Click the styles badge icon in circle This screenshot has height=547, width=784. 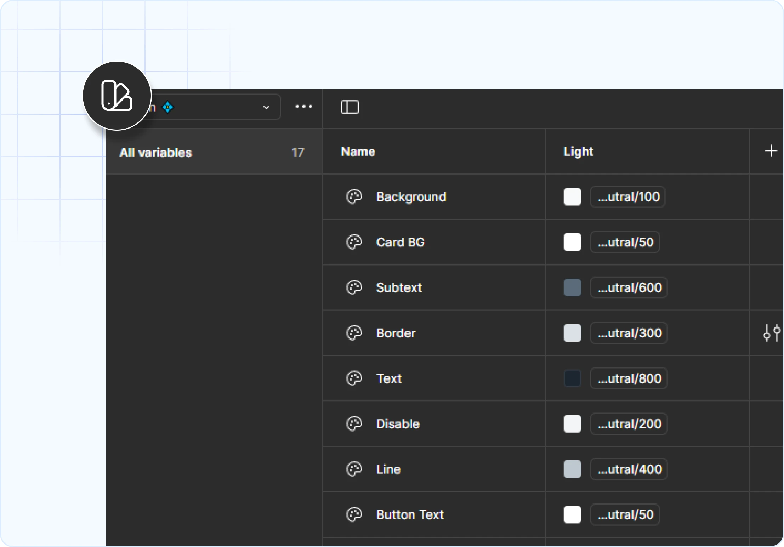pos(117,96)
